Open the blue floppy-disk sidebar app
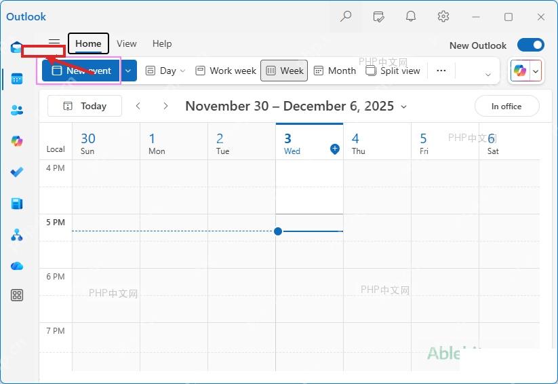The width and height of the screenshot is (558, 384). [17, 204]
